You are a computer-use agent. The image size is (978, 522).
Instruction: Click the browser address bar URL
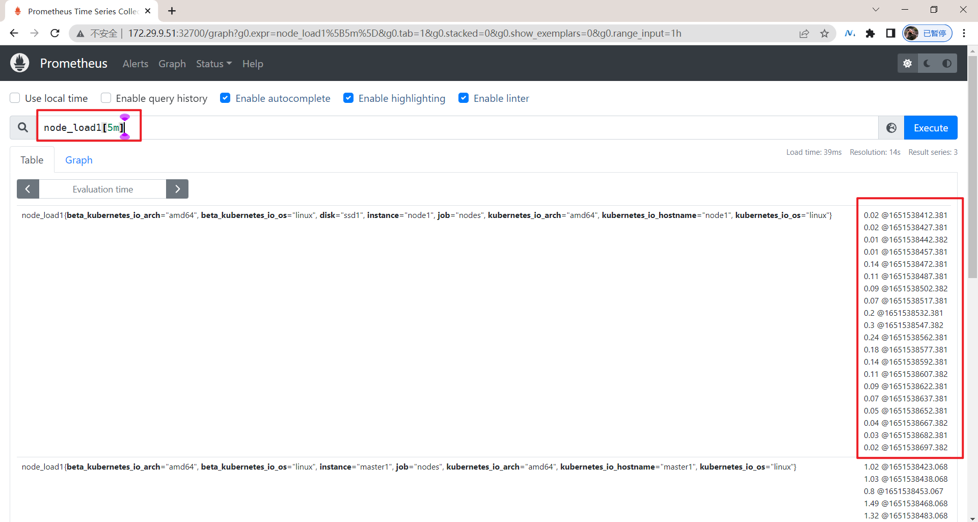[x=404, y=33]
